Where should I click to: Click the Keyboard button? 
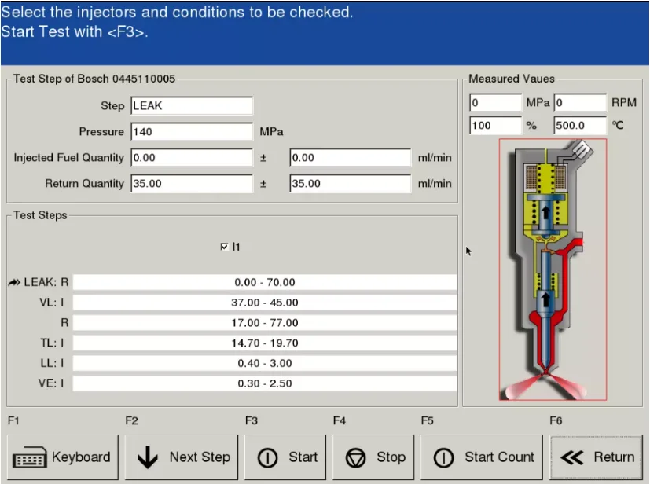(62, 457)
